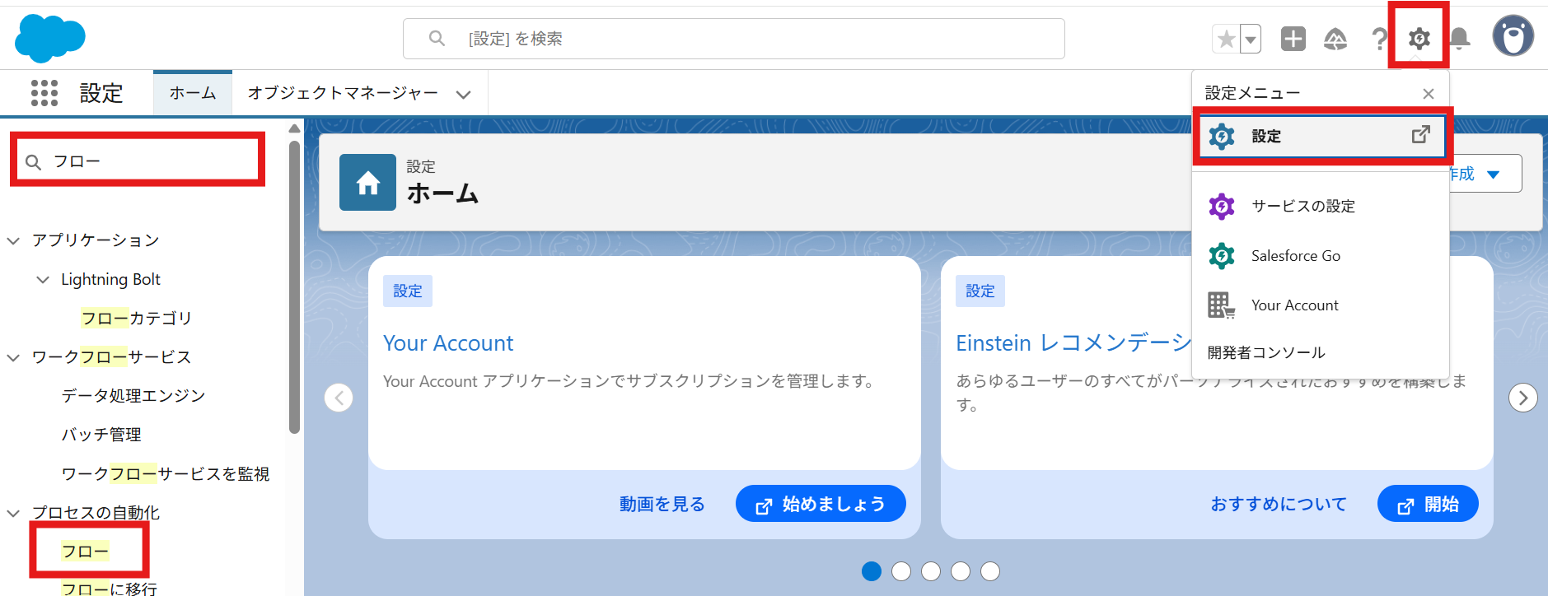
Task: Collapse the アプリケーション tree section
Action: [x=13, y=240]
